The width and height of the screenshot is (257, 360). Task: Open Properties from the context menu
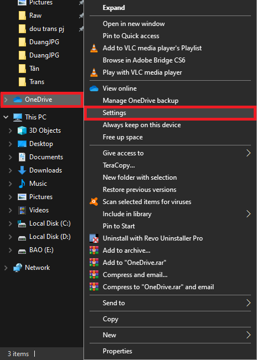click(170, 351)
